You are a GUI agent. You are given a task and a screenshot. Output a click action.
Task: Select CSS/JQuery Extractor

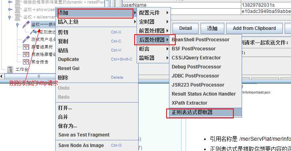[205, 58]
